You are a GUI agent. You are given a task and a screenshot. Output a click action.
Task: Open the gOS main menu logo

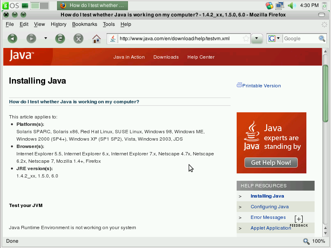pos(11,5)
